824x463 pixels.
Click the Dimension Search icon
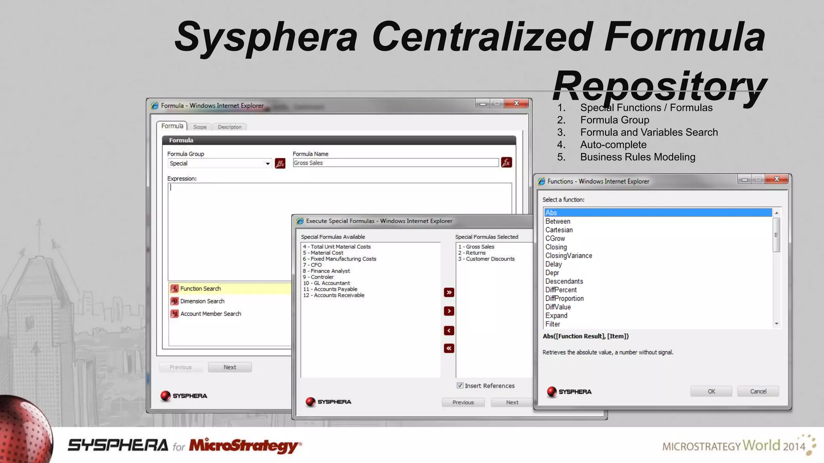pyautogui.click(x=174, y=301)
